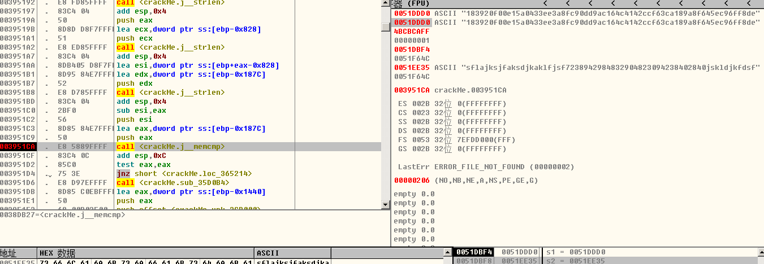Click the (NO,NB,NE,A,NS,PE,GE,G) flags text
Viewport: 764px width, 264px height.
(486, 181)
